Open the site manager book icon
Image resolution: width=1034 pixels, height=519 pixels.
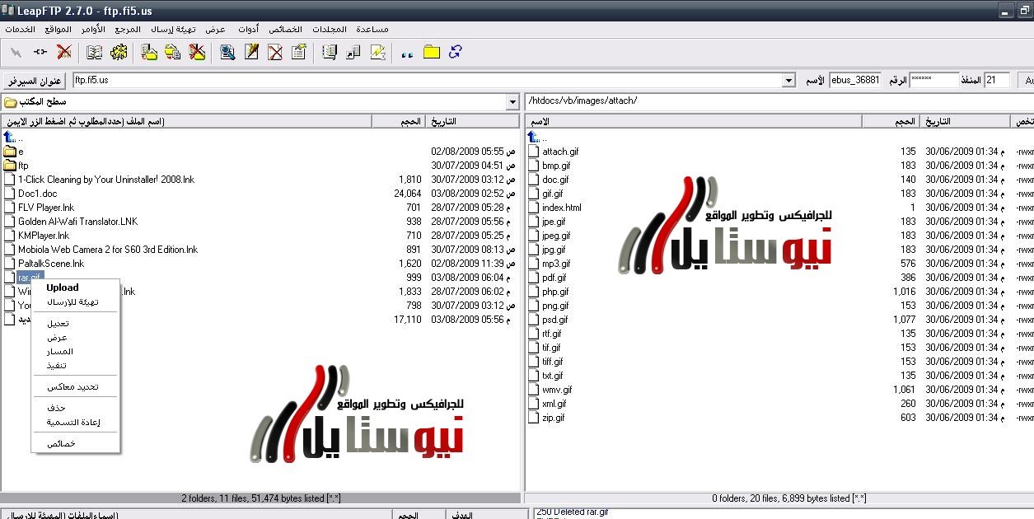pos(95,52)
